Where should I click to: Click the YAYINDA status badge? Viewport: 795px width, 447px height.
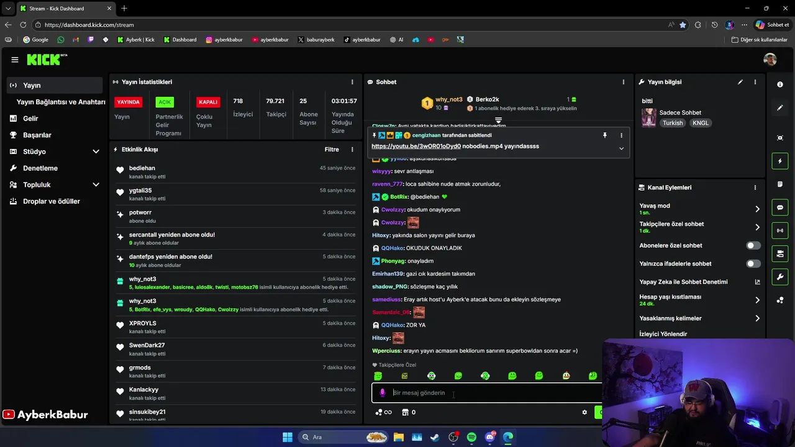click(129, 102)
